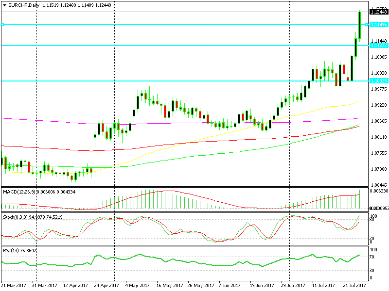The height and width of the screenshot is (291, 389).
Task: Click the cyan price label 1.10035
Action: (378, 81)
